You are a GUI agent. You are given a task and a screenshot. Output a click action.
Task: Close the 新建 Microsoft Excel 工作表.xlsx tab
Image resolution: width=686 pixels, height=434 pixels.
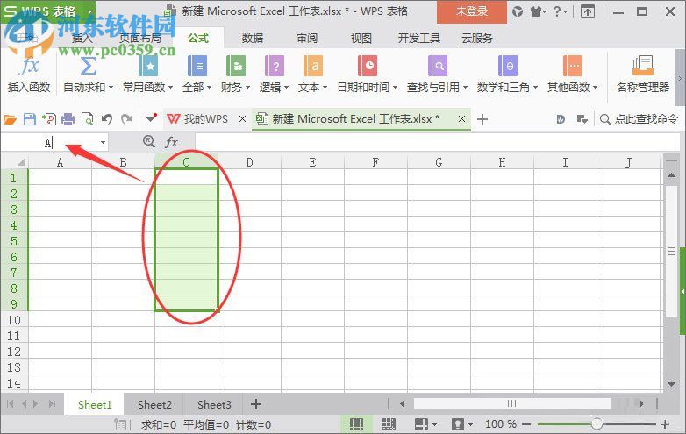coord(461,119)
